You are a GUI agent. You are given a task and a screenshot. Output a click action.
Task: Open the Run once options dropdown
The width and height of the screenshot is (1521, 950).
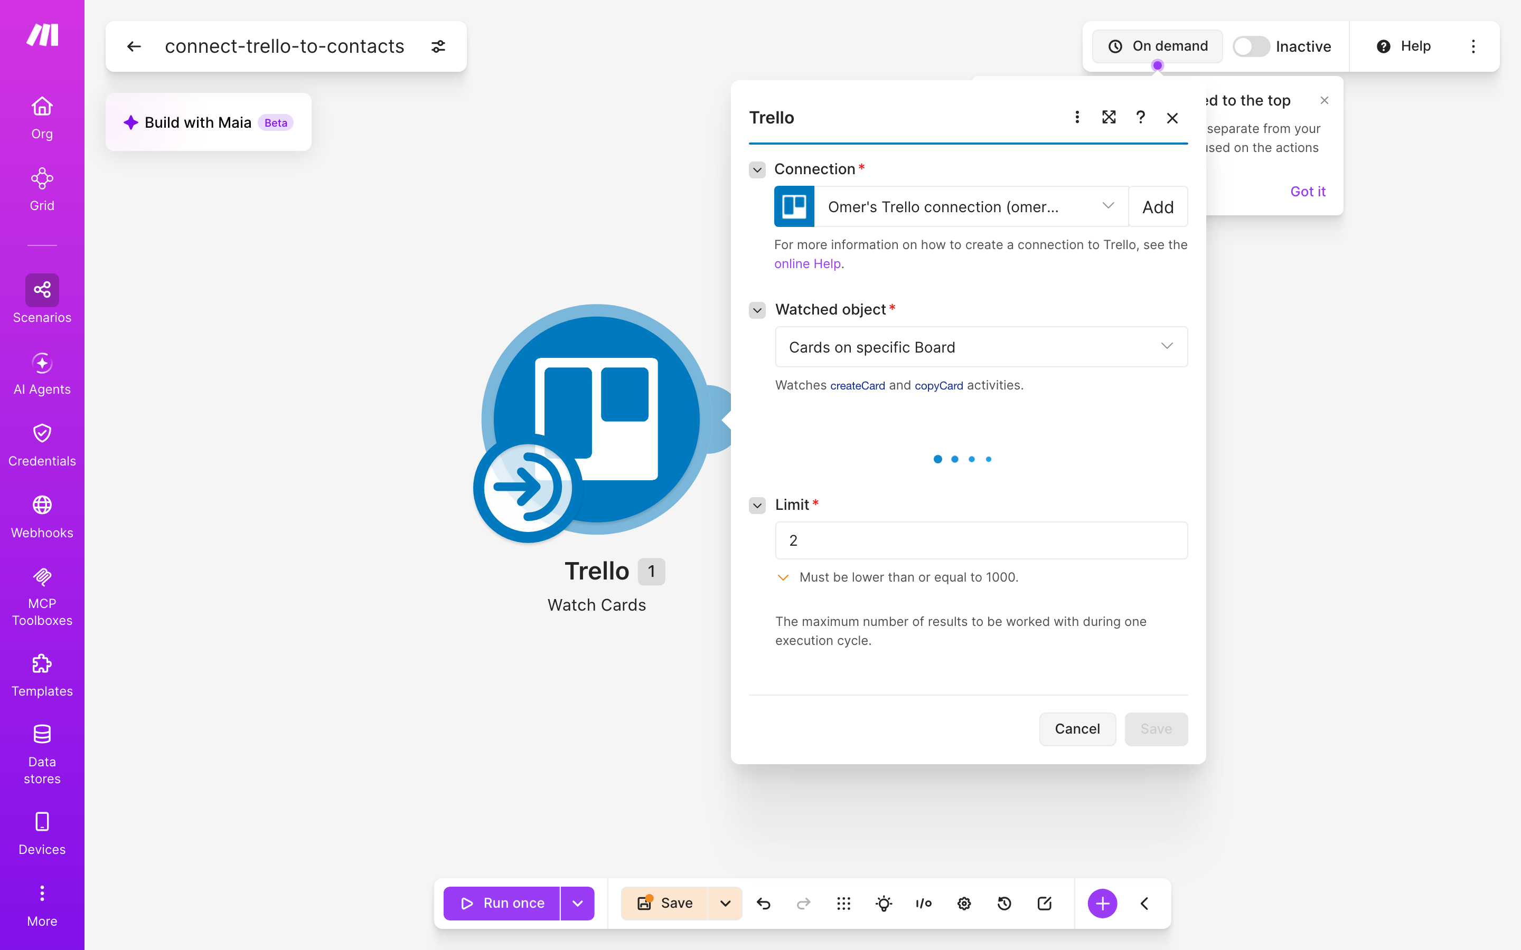pos(578,903)
